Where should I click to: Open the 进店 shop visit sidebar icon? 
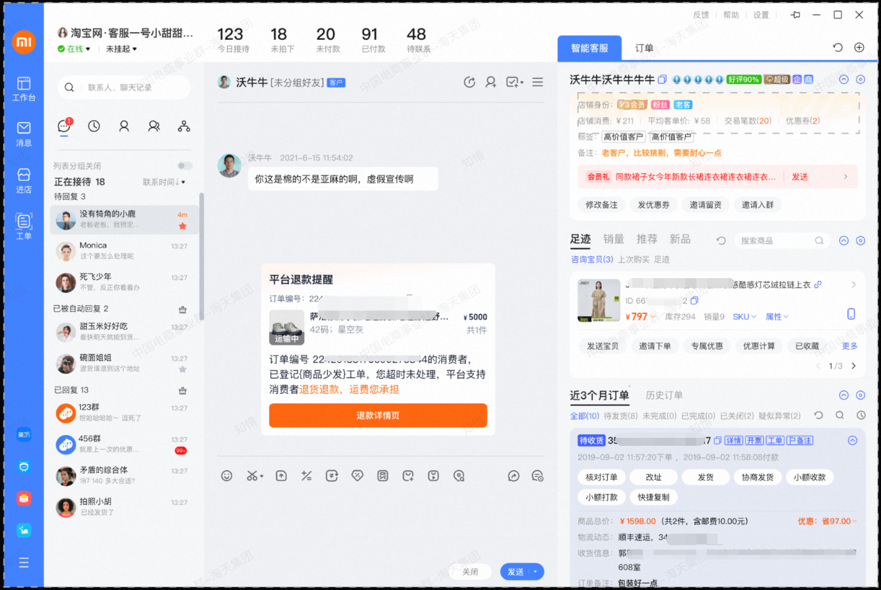[24, 181]
